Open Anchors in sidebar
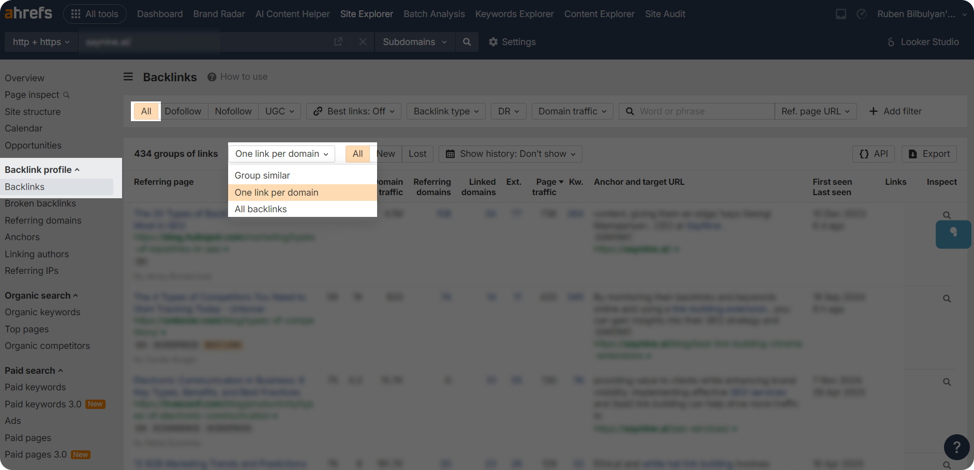Viewport: 974px width, 470px height. coord(22,237)
